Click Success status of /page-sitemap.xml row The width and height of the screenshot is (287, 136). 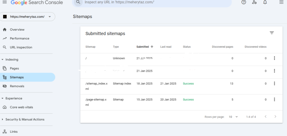[x=188, y=100]
